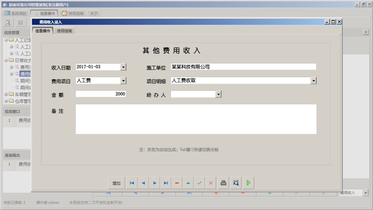Go to next record using the blue right arrow
This screenshot has width=373, height=210.
[x=154, y=182]
